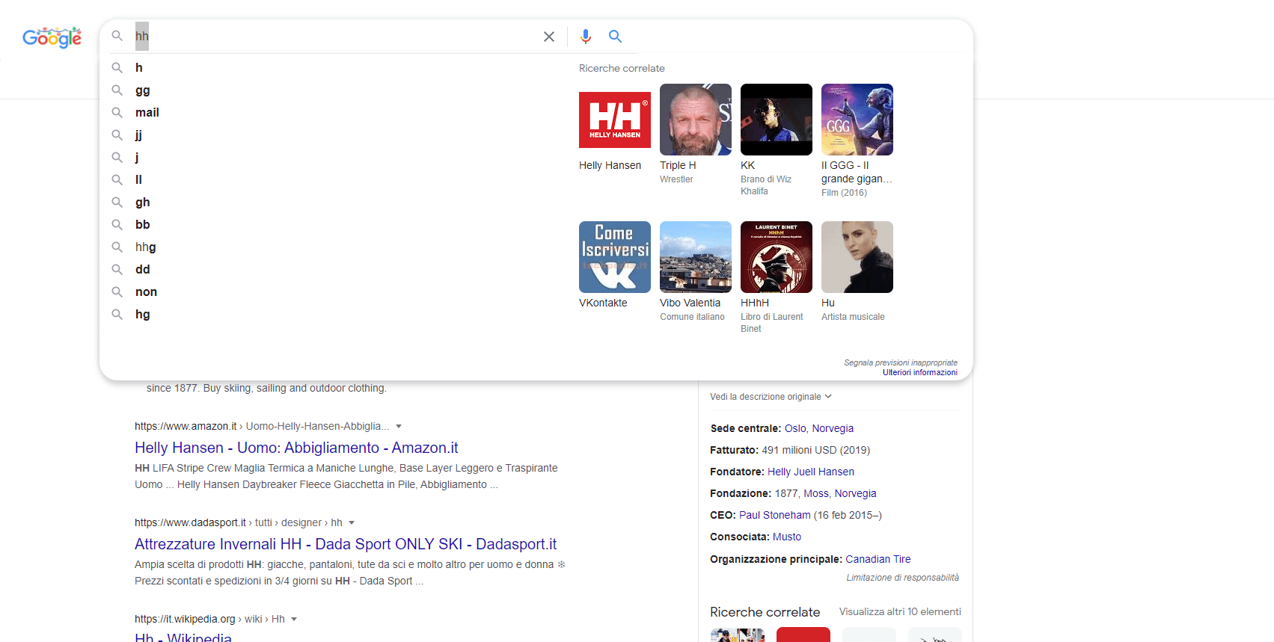Open CEO 'Paul Stoneham' link

pyautogui.click(x=775, y=515)
